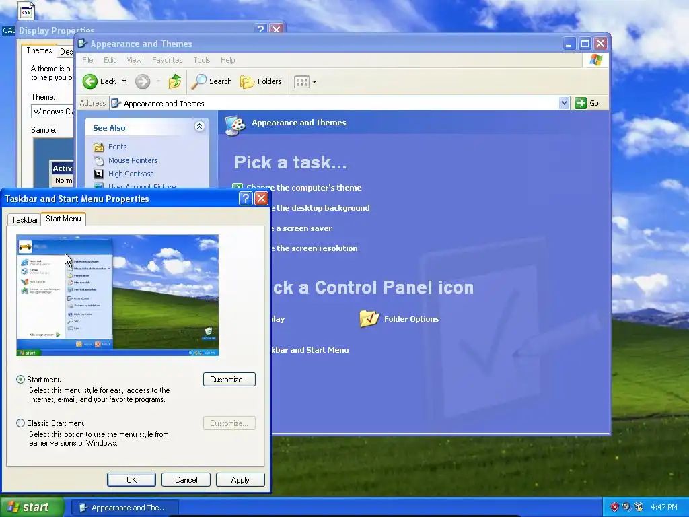Click the system clock showing 4:47 PM
Screen dimensions: 689x517
[664, 507]
